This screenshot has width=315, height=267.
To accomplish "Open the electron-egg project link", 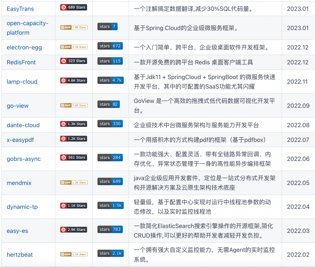I will click(24, 47).
